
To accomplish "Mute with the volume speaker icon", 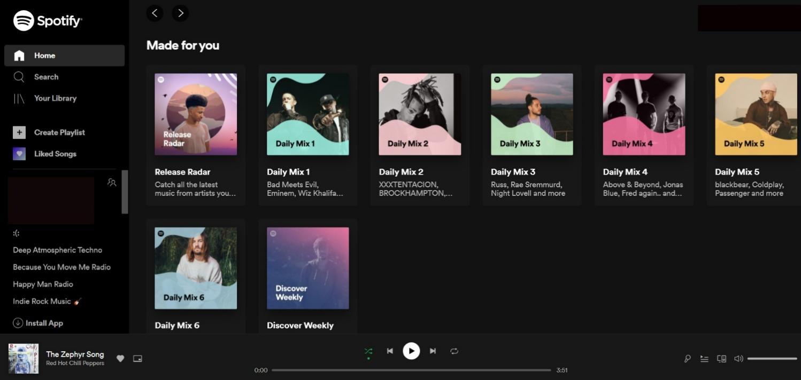I will point(738,359).
